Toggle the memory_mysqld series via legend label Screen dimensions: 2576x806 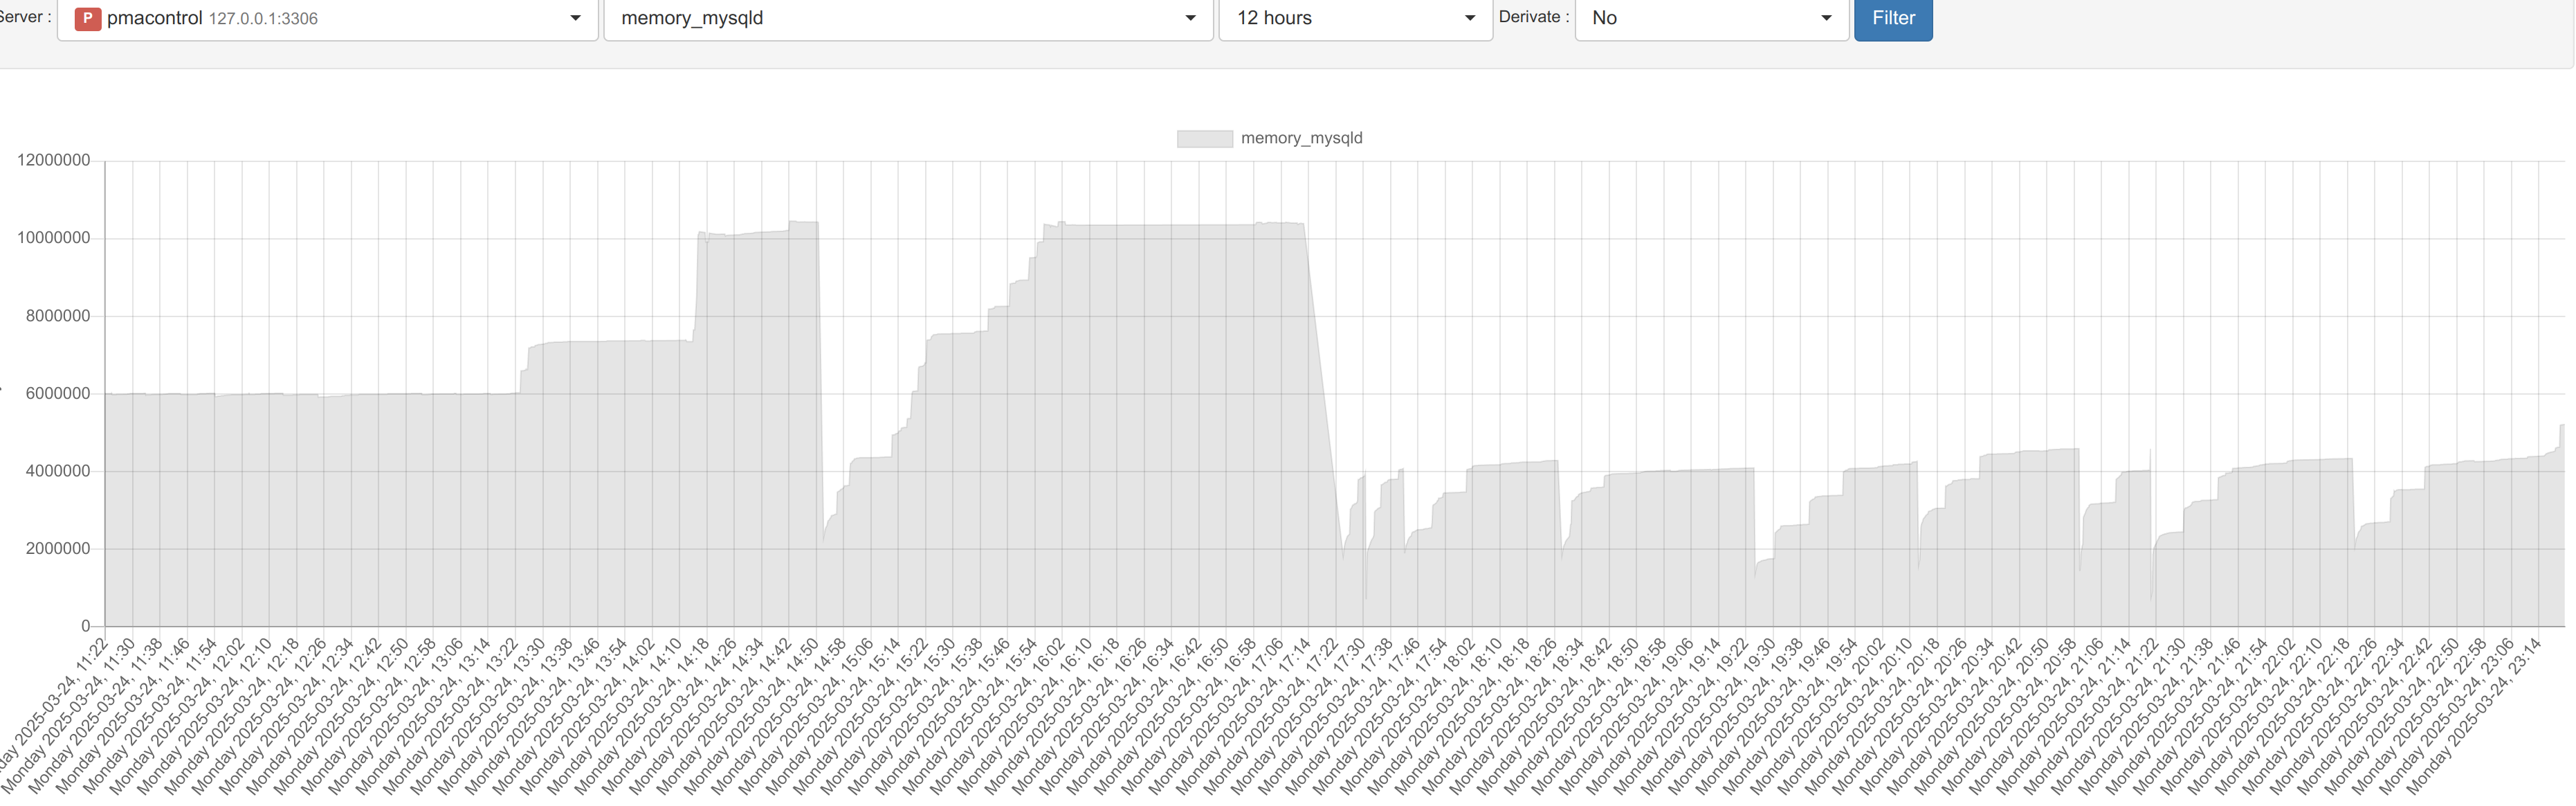pyautogui.click(x=1301, y=138)
